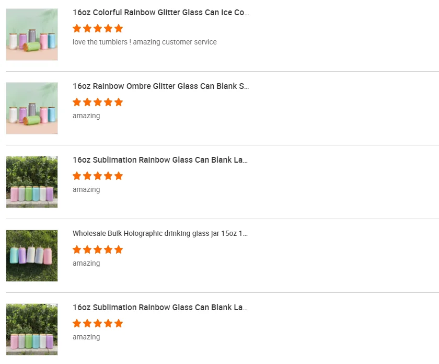Viewport: 439px width, 364px height.
Task: Click fifth star of first Sublimation Rainbow review
Action: (x=119, y=176)
